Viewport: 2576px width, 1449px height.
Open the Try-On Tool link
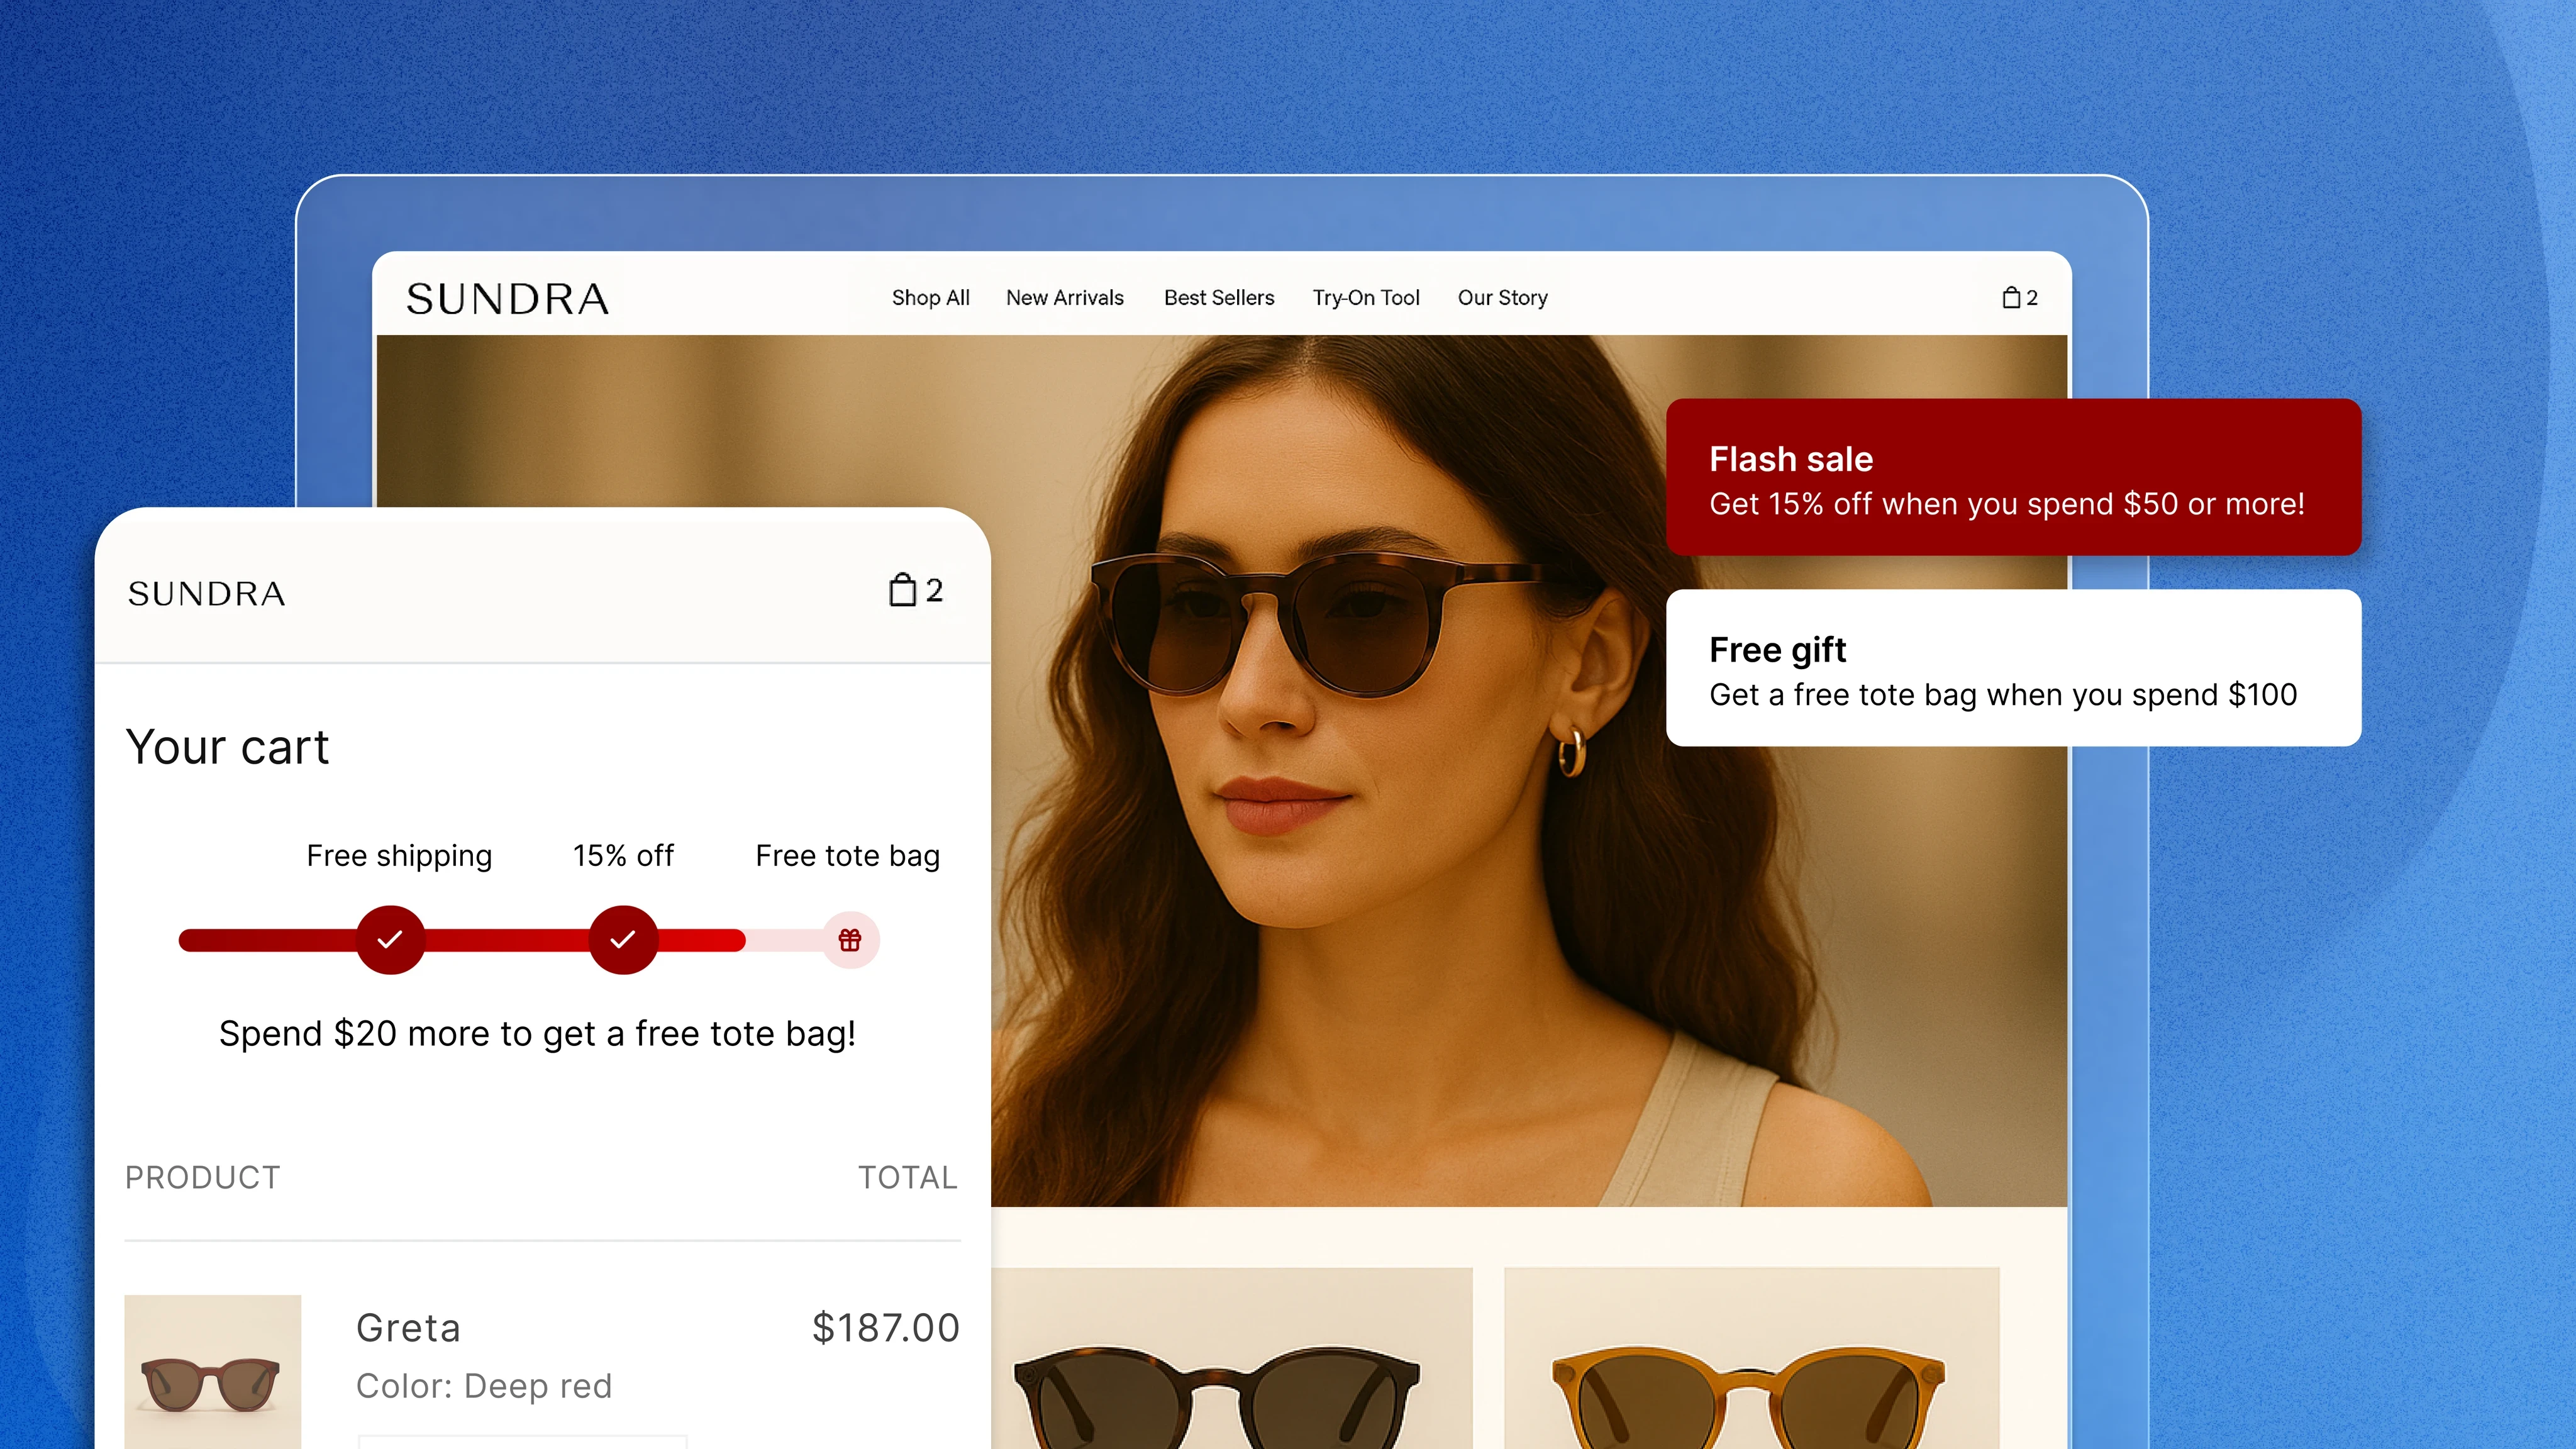tap(1365, 298)
